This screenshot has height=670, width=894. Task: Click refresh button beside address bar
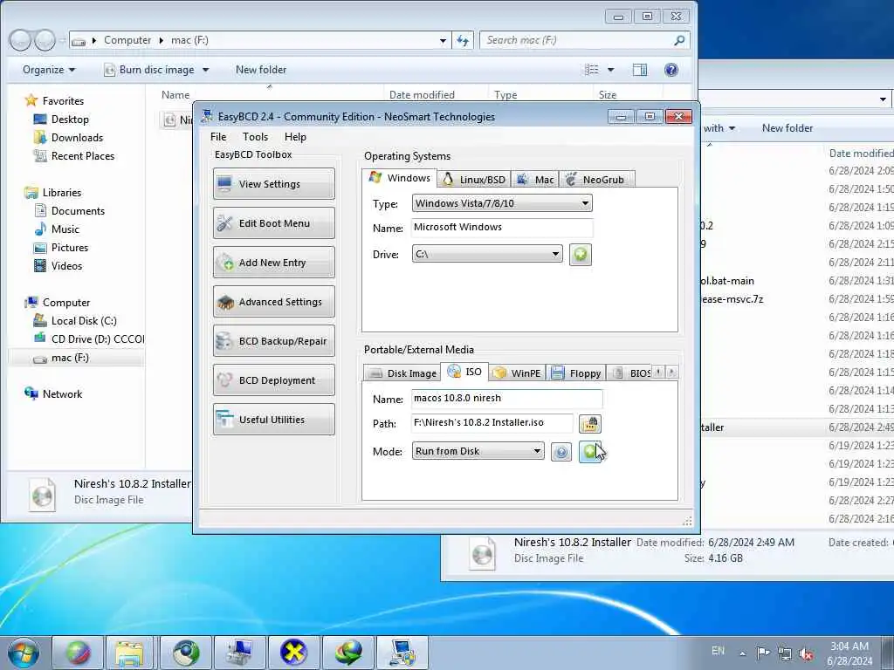point(463,40)
